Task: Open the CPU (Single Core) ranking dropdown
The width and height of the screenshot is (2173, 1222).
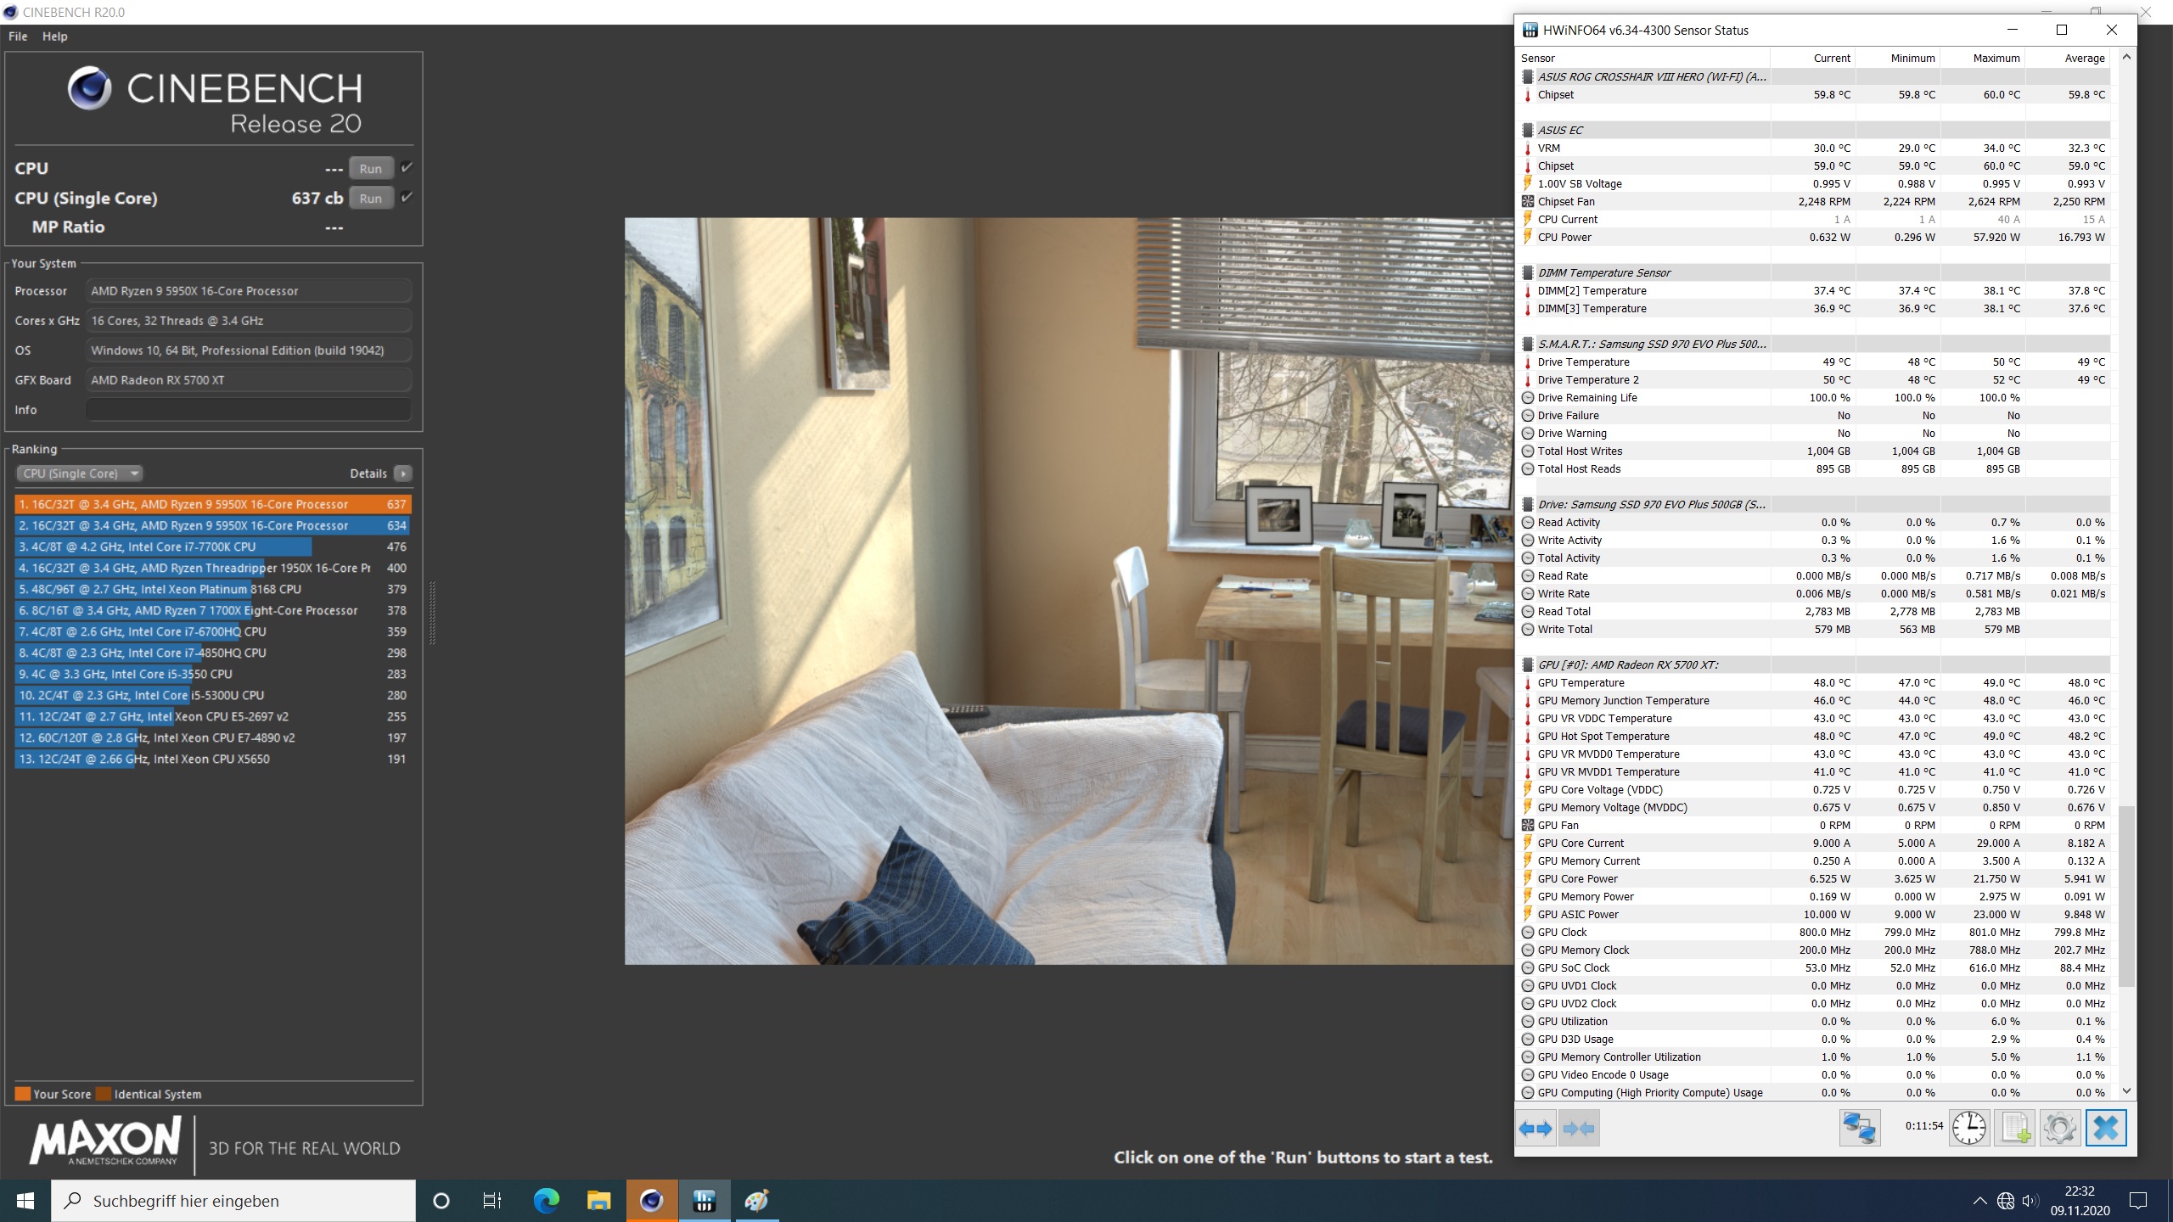Action: pos(81,474)
